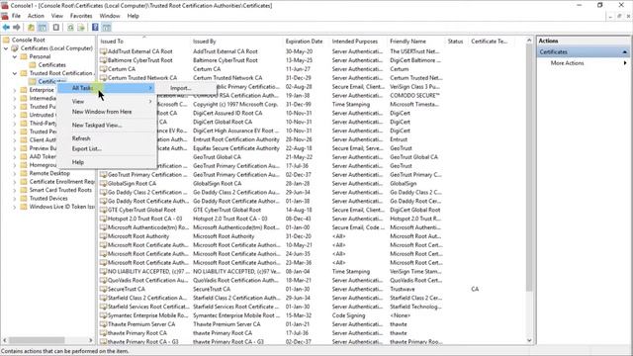Expand the Trusted Devices tree node
The width and height of the screenshot is (633, 356).
15,198
